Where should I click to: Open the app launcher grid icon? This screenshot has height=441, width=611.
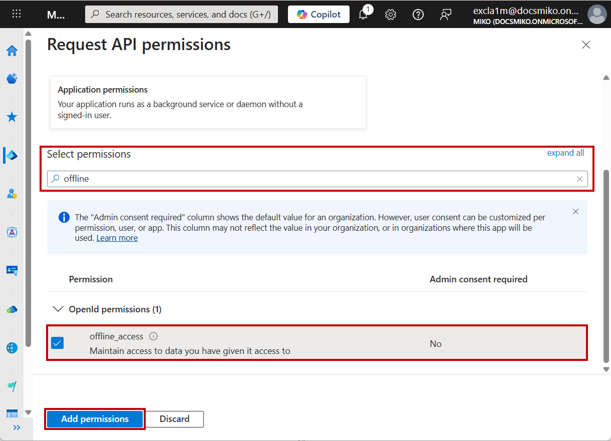tap(17, 14)
